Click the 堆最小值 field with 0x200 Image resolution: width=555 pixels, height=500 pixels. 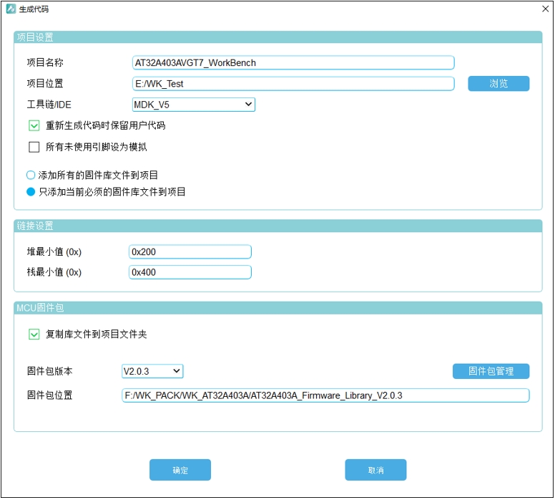[x=190, y=251]
